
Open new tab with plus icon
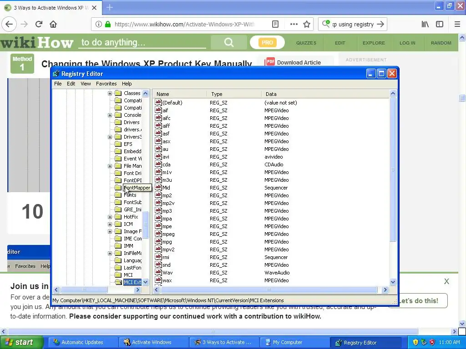click(110, 7)
